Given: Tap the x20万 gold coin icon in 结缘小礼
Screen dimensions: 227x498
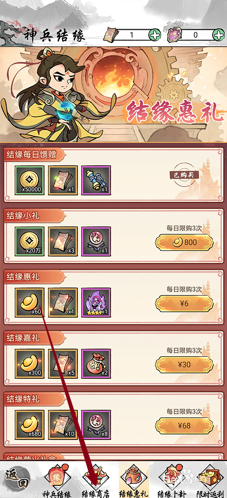Looking at the screenshot, I should pyautogui.click(x=30, y=242).
